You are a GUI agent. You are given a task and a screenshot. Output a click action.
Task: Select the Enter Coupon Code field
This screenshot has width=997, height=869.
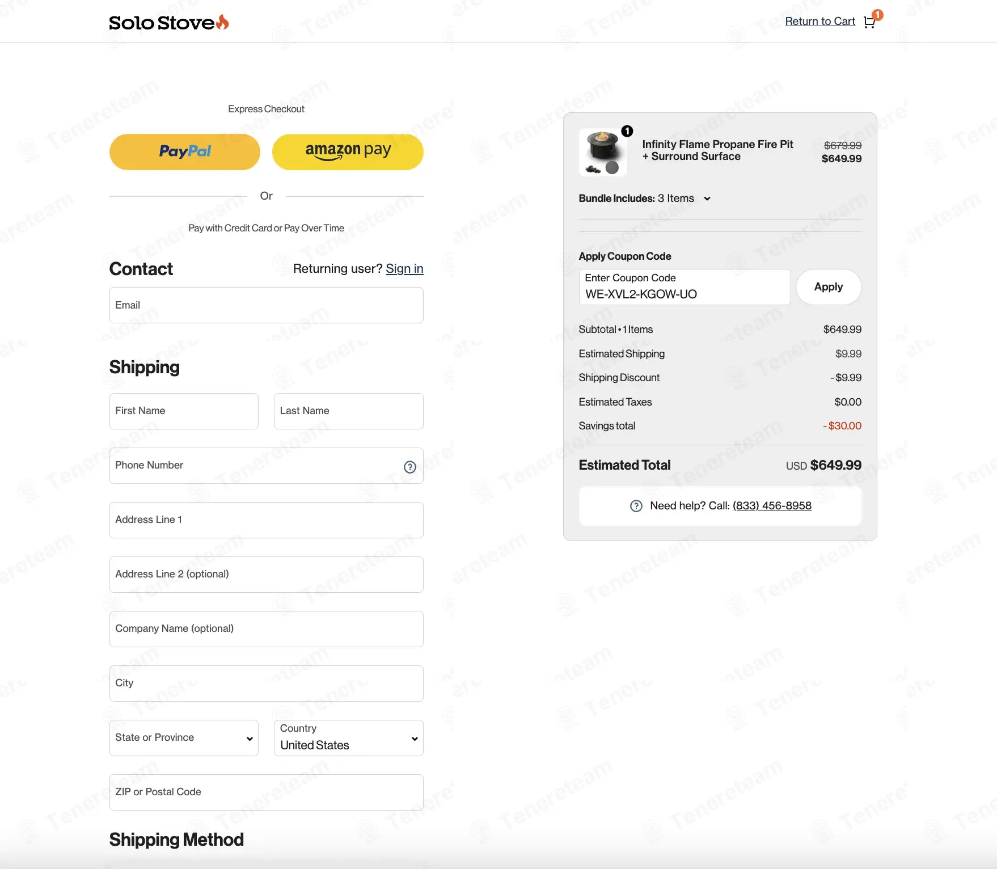(685, 287)
